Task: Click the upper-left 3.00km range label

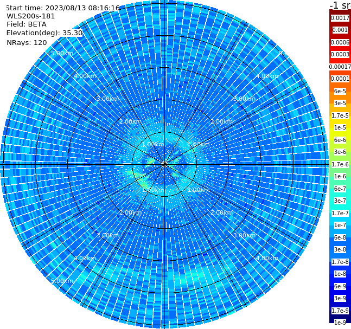Action: (x=107, y=99)
